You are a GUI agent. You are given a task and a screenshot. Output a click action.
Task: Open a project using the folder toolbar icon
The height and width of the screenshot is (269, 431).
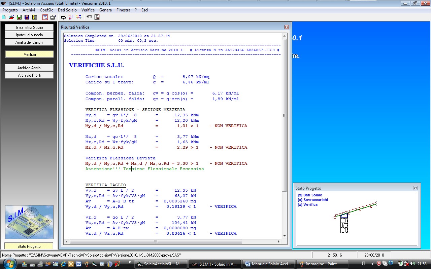(x=11, y=17)
